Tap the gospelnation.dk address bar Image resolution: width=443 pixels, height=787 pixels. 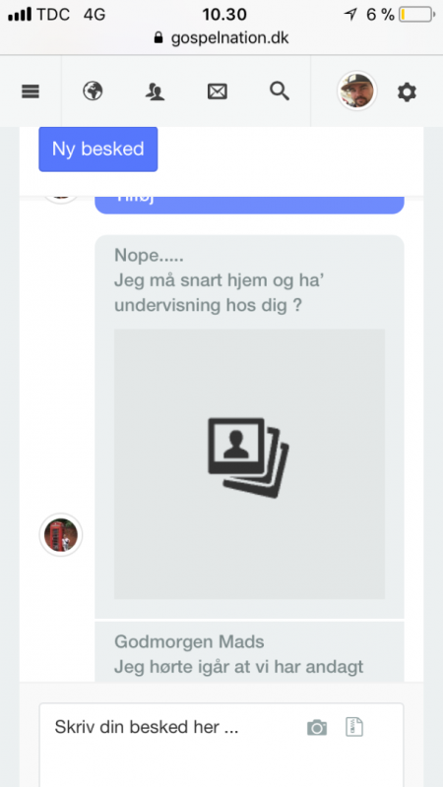pyautogui.click(x=221, y=38)
